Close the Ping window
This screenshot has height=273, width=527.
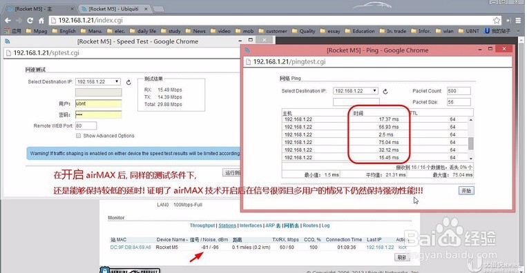pos(504,49)
